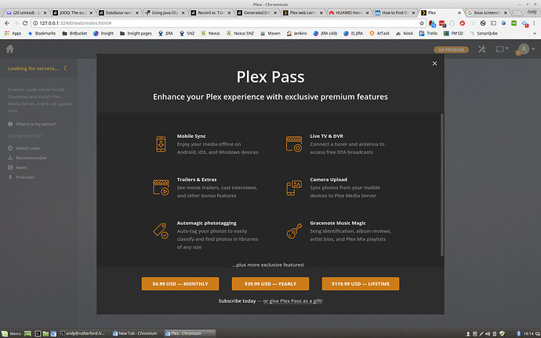541x338 pixels.
Task: Switch to andy@rutherford terminal taskbar window
Action: pos(83,333)
